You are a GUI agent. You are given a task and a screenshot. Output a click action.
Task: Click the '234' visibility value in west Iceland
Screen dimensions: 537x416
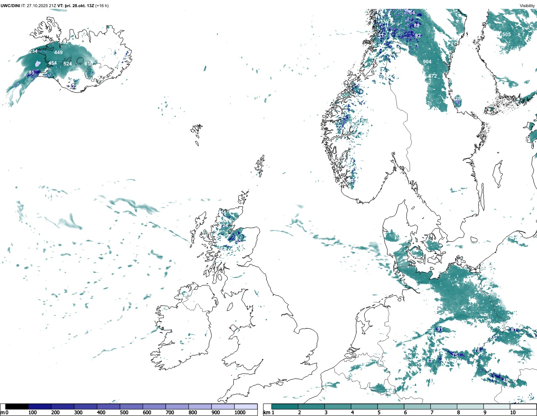tap(33, 51)
